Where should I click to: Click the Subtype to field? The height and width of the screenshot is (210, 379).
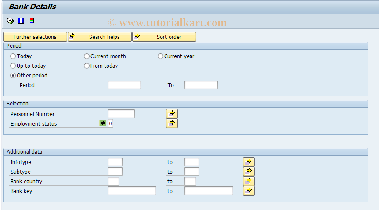[192, 171]
